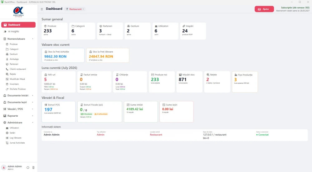Open the Categorii summary card
The image size is (312, 172).
[x=82, y=31]
